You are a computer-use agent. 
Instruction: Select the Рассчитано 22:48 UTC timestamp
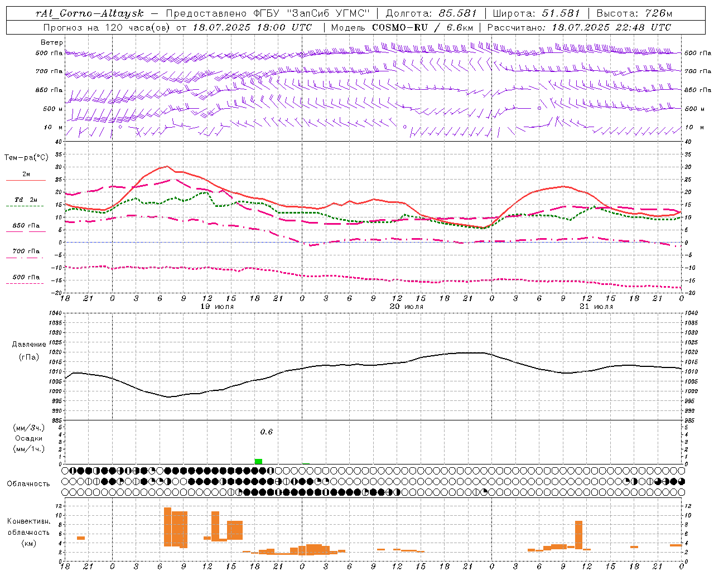pos(579,27)
